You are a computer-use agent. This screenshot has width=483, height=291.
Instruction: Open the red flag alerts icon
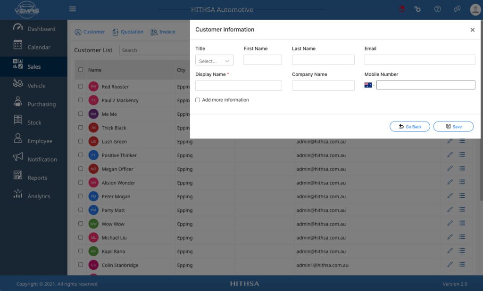coord(402,9)
